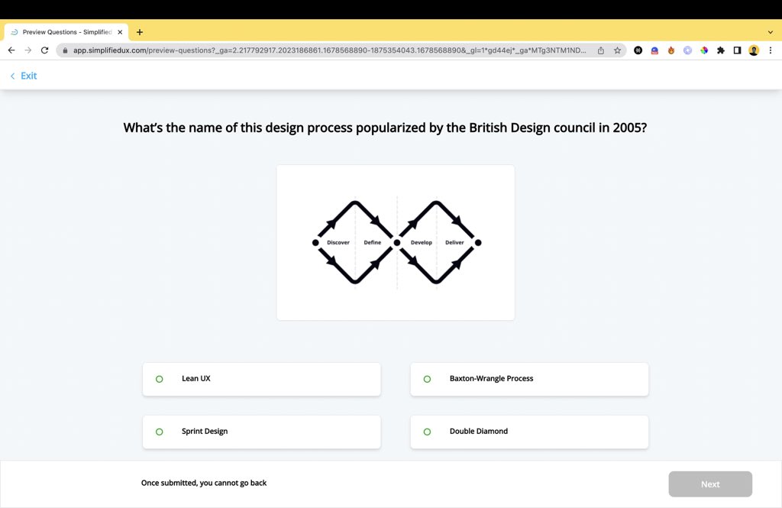Image resolution: width=782 pixels, height=508 pixels.
Task: Open the tab list chevron at top right
Action: (x=770, y=32)
